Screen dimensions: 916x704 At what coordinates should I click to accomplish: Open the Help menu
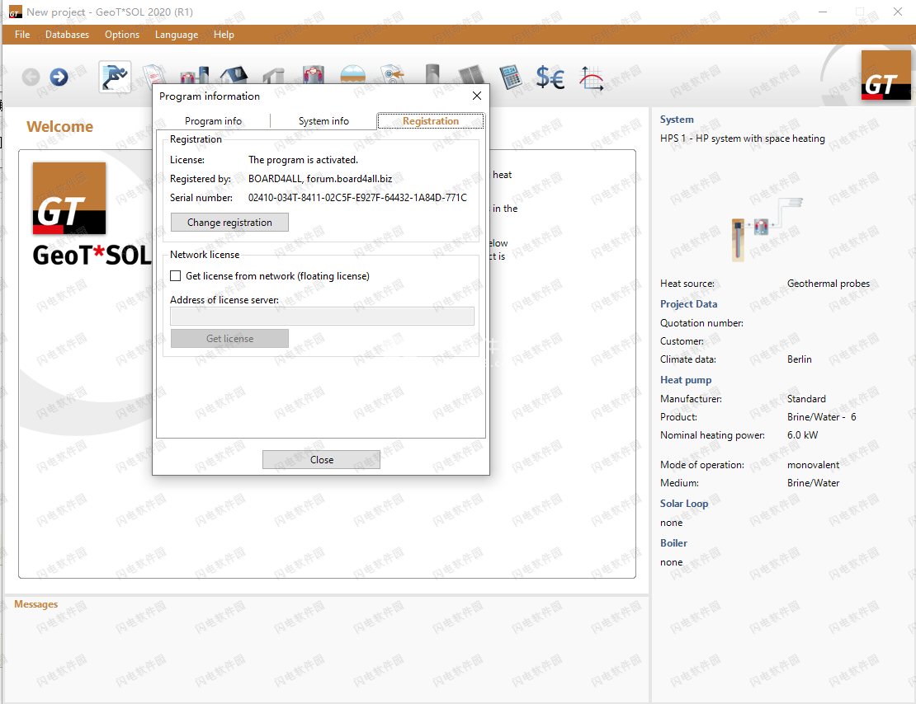coord(224,35)
